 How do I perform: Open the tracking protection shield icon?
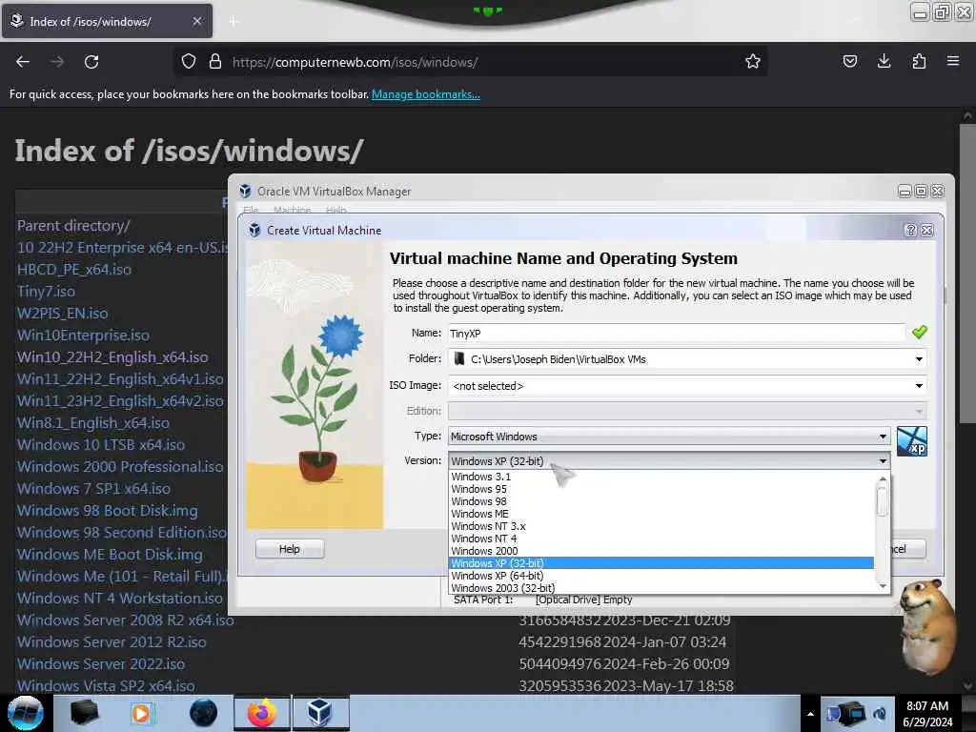[189, 62]
